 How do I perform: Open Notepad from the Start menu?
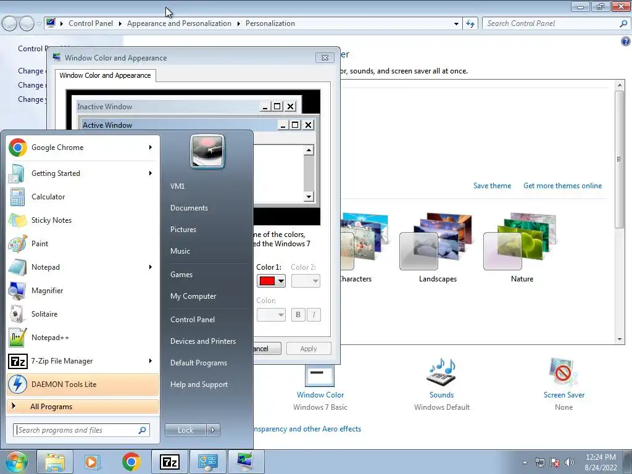click(83, 267)
